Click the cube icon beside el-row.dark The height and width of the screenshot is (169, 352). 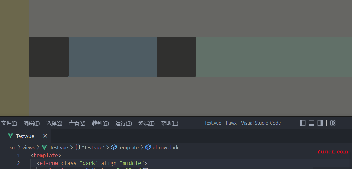pyautogui.click(x=148, y=147)
